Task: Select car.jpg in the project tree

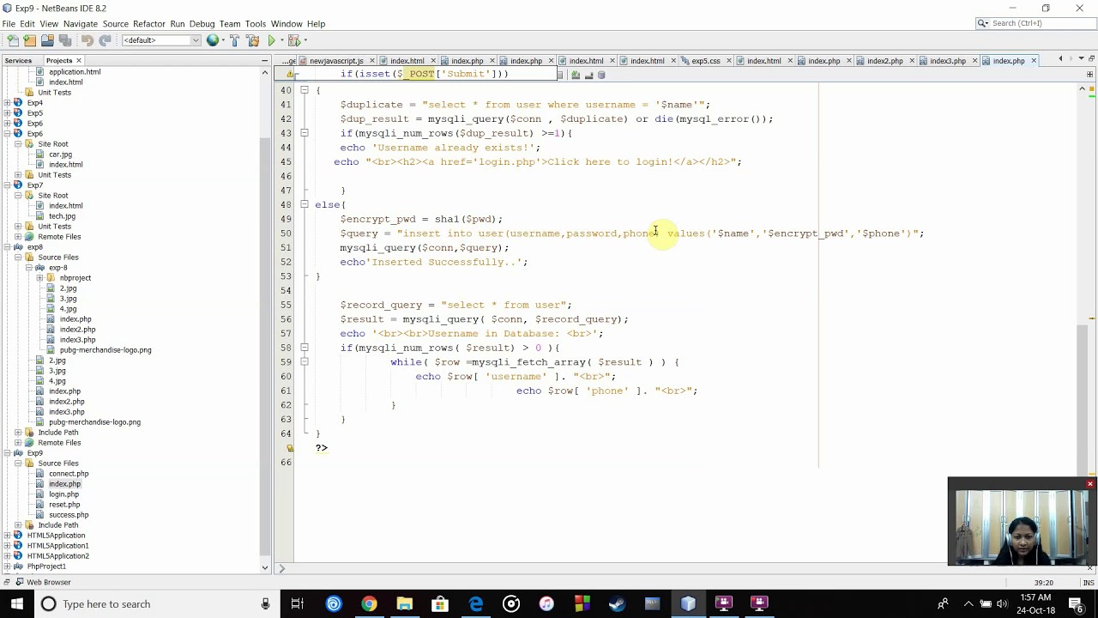Action: point(60,154)
